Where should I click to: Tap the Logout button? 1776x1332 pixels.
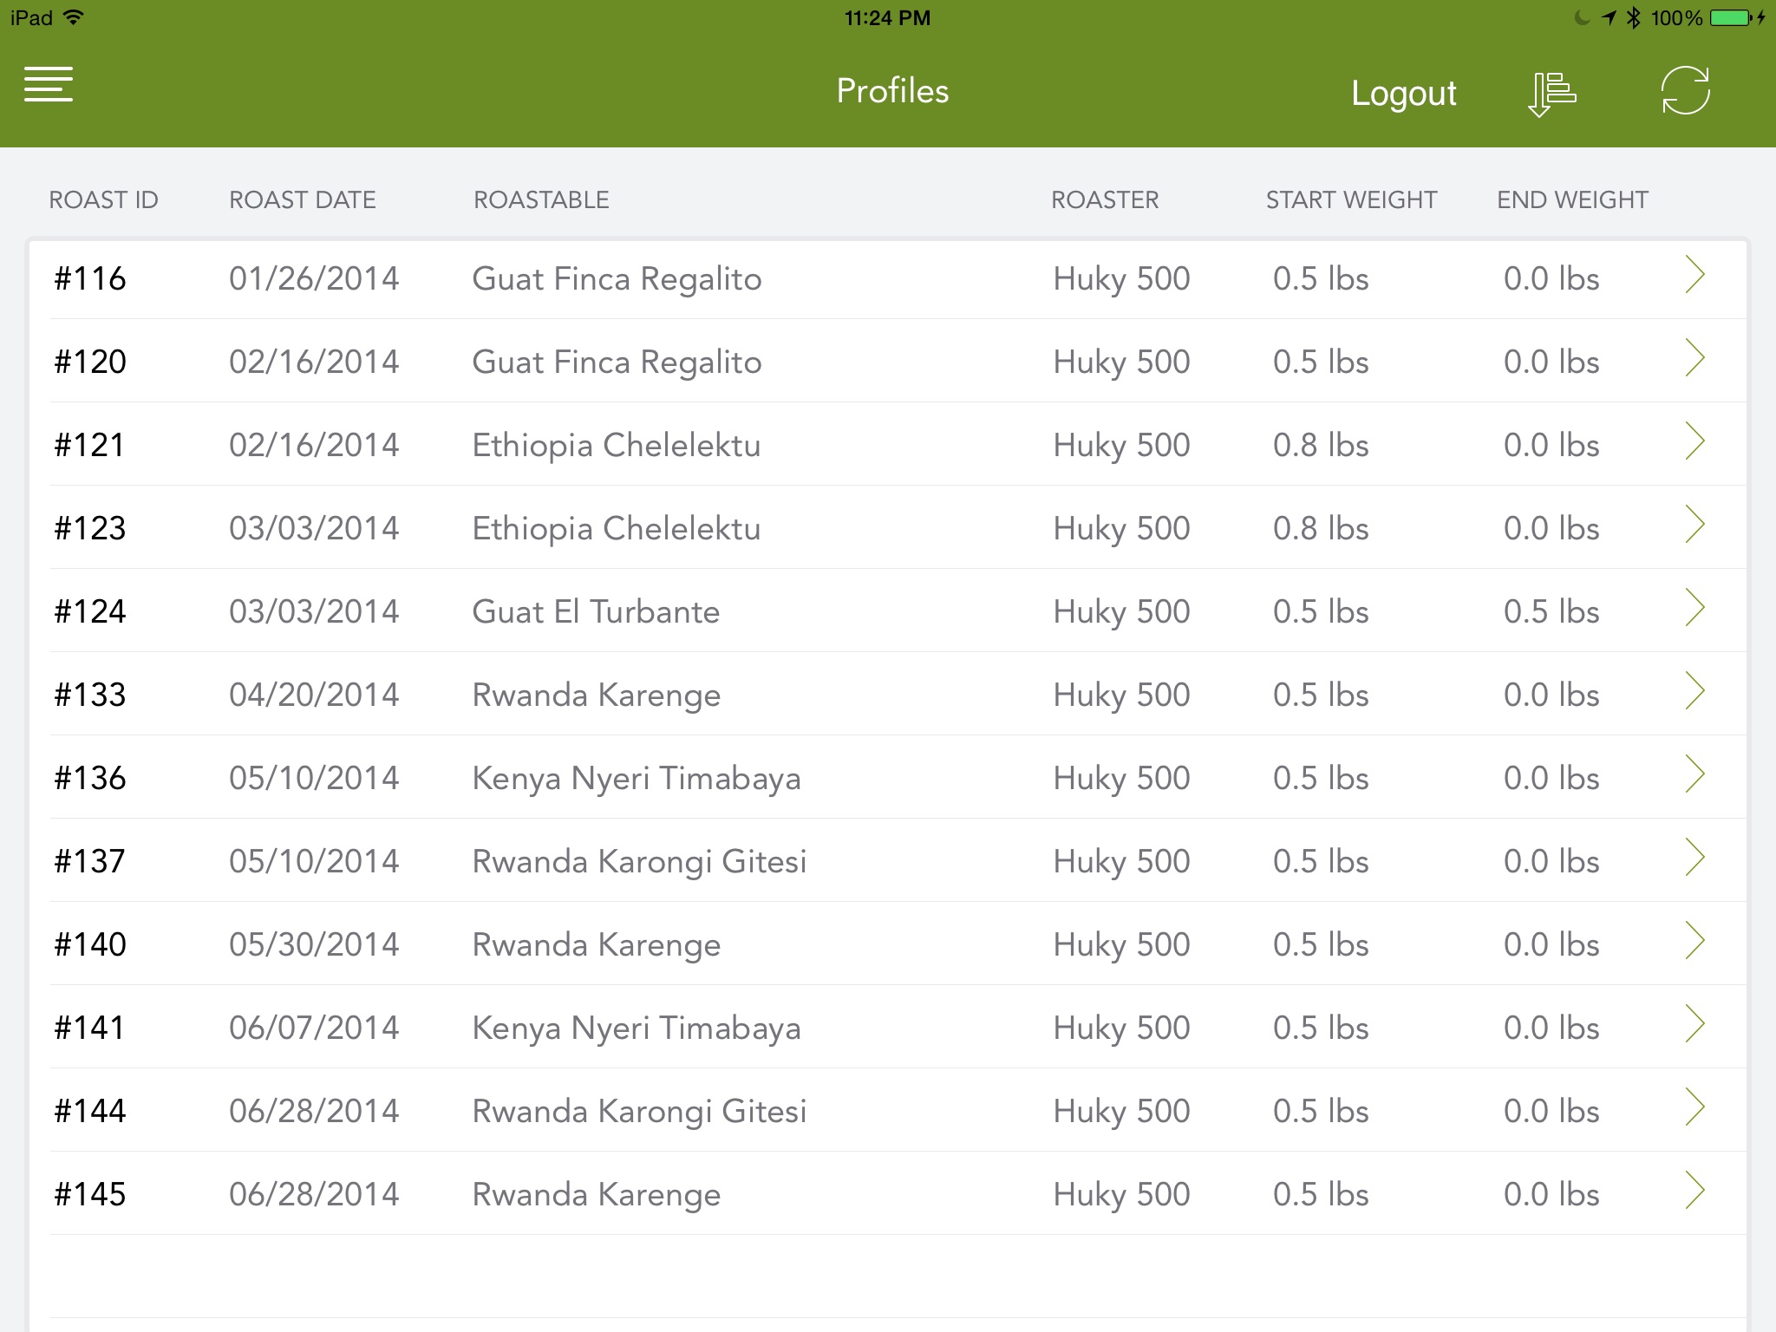point(1403,94)
